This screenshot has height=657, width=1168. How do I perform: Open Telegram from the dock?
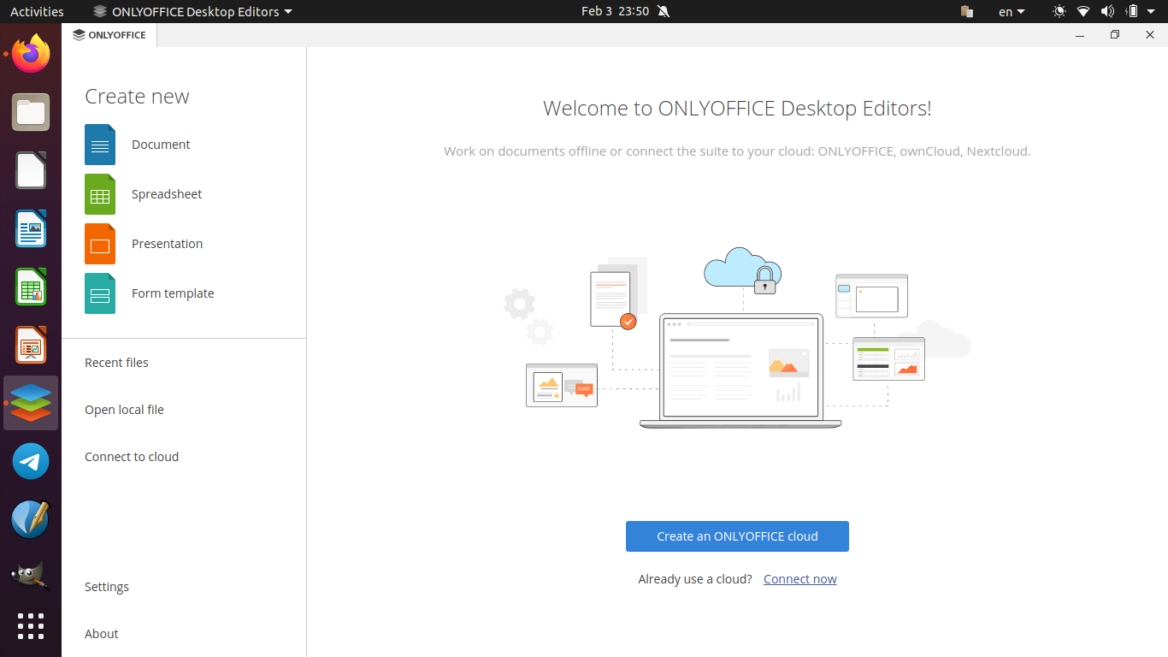pyautogui.click(x=31, y=461)
